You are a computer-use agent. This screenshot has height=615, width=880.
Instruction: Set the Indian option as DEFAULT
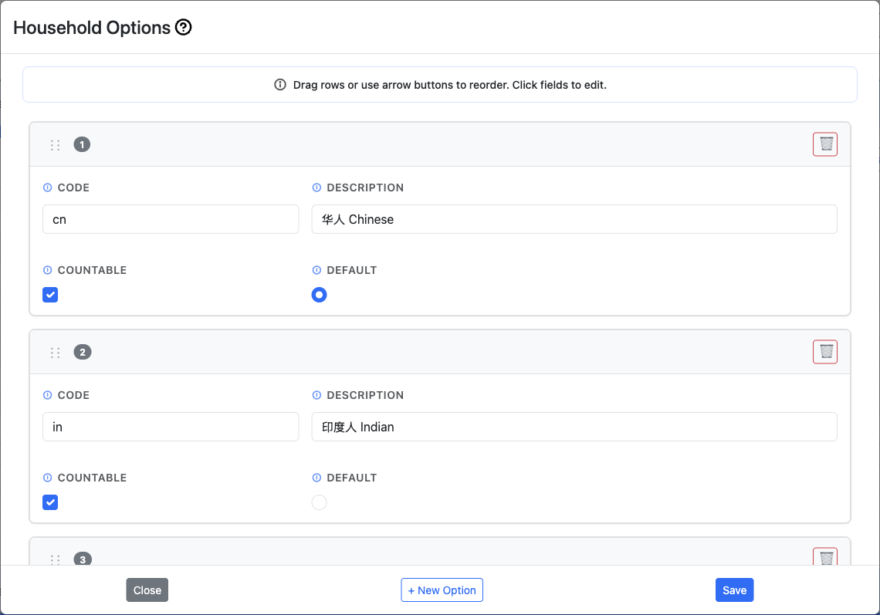pyautogui.click(x=319, y=502)
